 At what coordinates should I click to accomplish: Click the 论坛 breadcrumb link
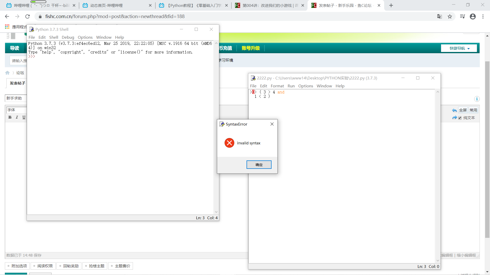click(20, 73)
